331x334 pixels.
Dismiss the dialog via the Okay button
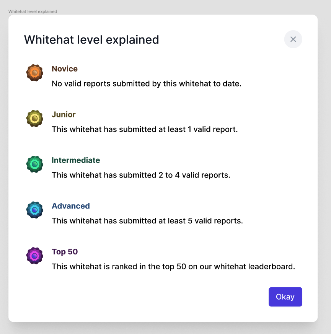[285, 297]
